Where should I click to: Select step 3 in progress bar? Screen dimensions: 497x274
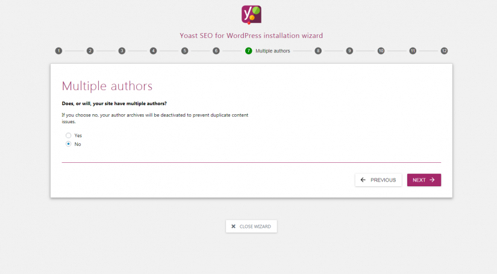(x=122, y=51)
